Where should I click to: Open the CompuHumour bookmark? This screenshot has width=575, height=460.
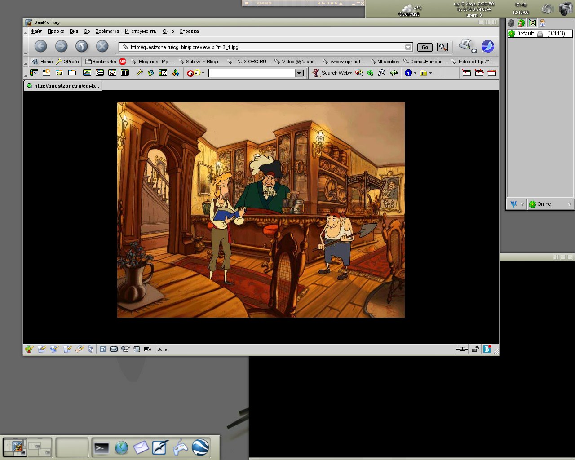click(x=425, y=62)
